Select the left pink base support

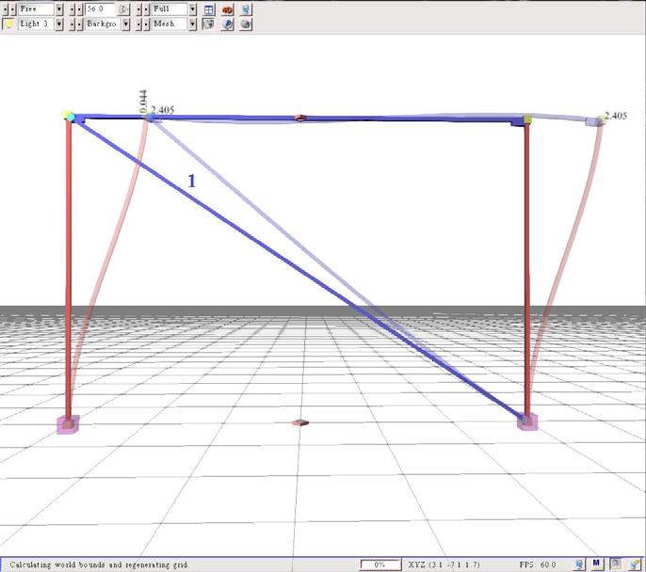(68, 424)
